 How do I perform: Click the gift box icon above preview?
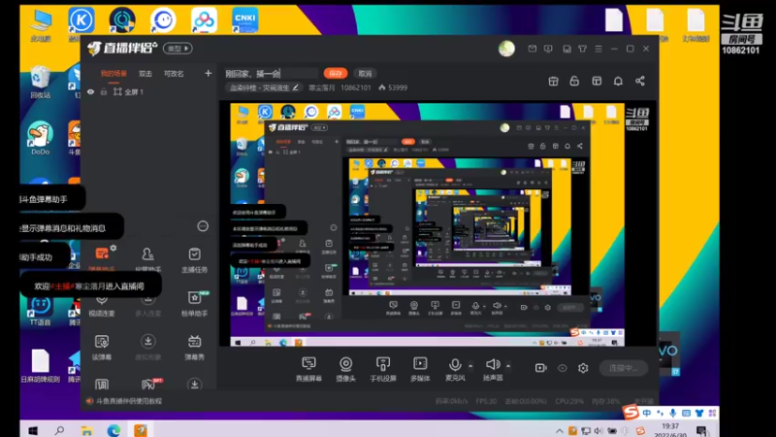553,81
